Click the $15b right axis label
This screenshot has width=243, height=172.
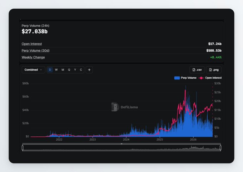(218, 110)
